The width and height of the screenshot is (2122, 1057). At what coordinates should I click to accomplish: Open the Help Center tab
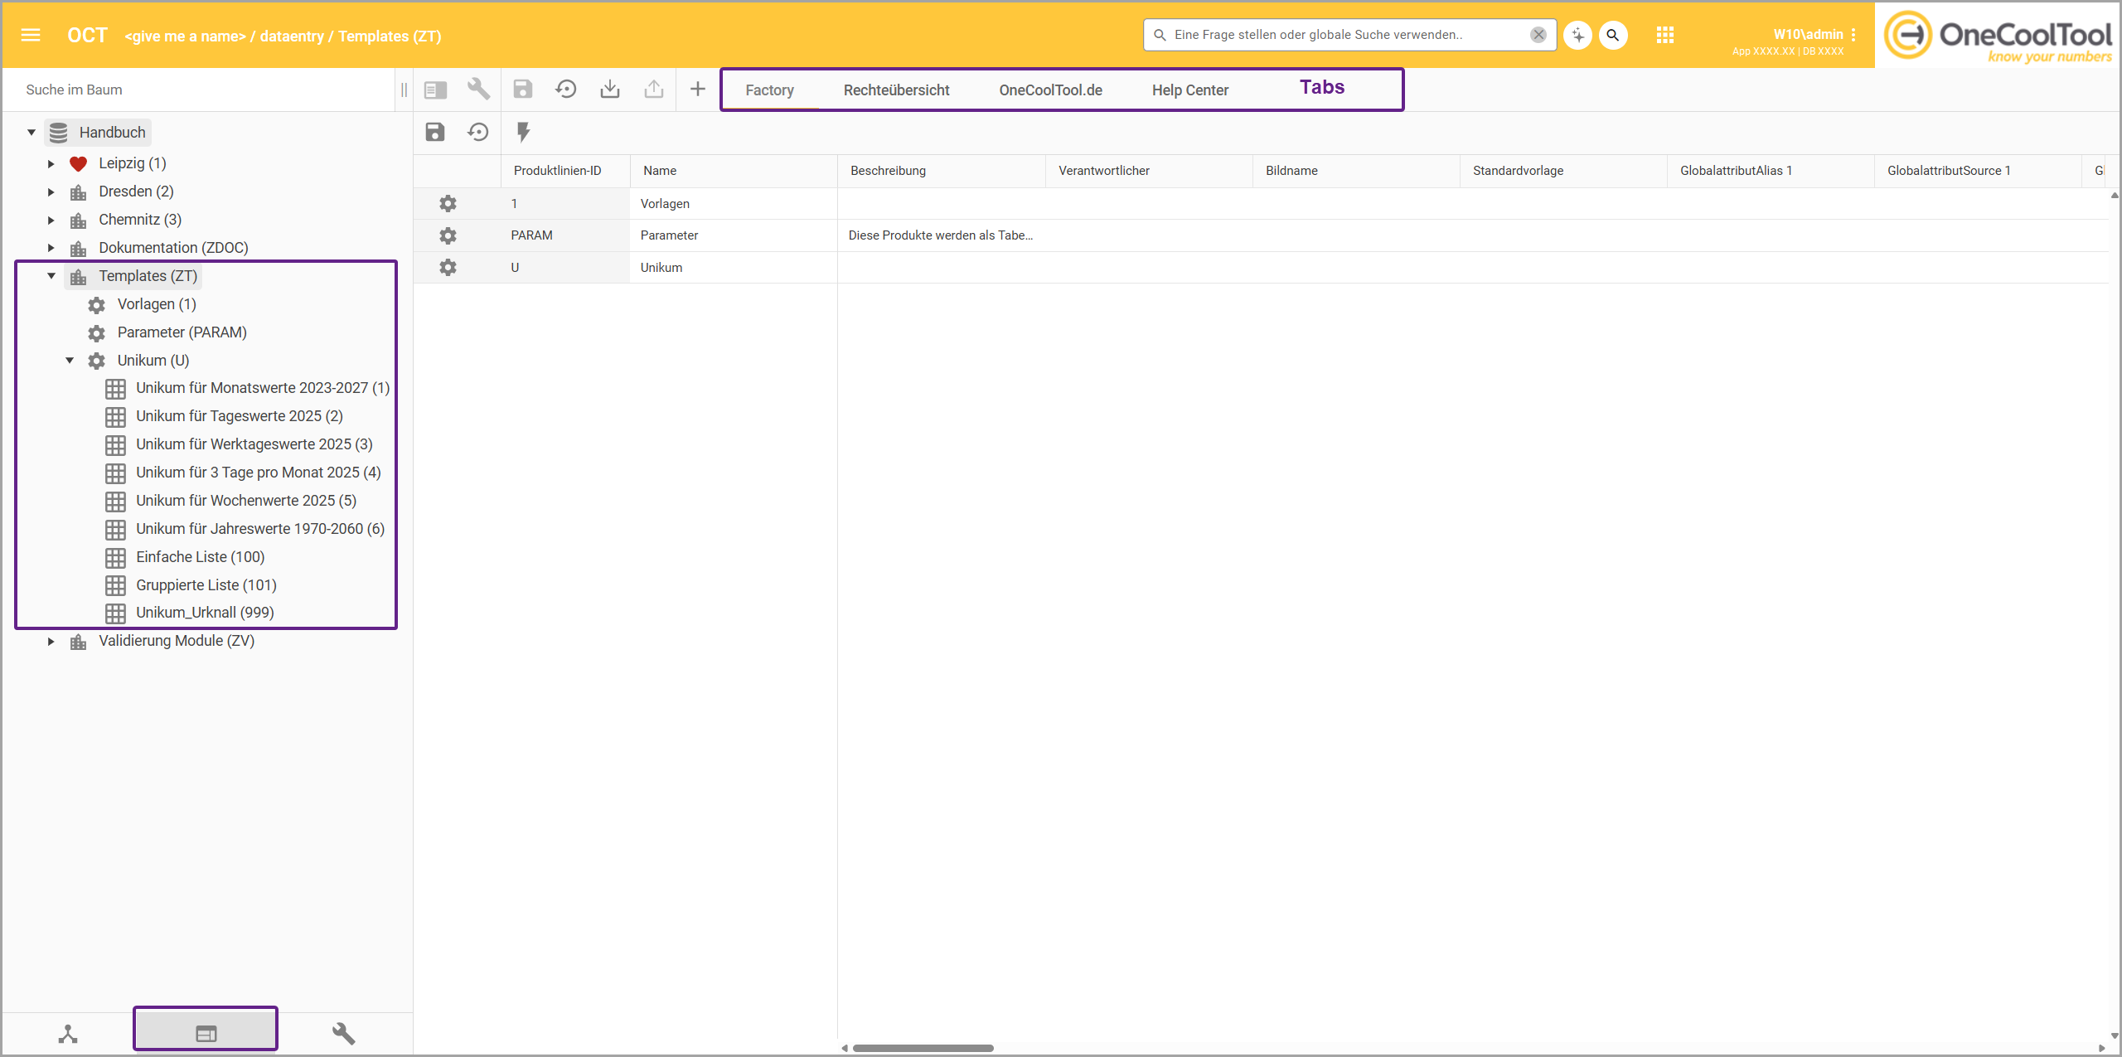1189,90
